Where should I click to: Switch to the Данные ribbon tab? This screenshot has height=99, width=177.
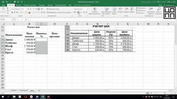50,5
